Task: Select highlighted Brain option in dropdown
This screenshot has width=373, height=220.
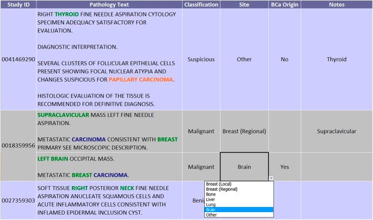Action: [x=239, y=210]
